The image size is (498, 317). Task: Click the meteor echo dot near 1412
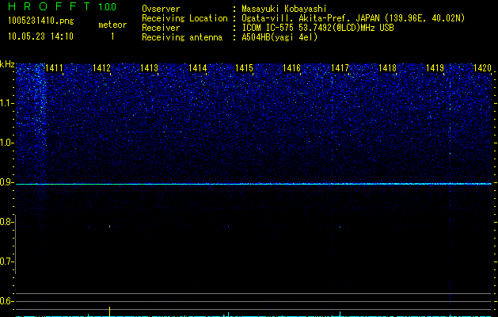pyautogui.click(x=109, y=227)
